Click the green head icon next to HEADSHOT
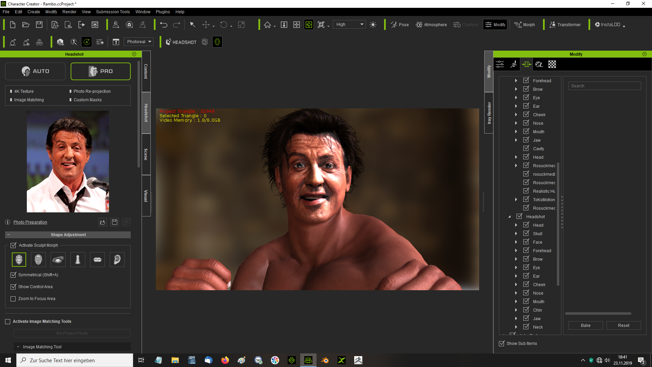This screenshot has height=367, width=652. [217, 42]
